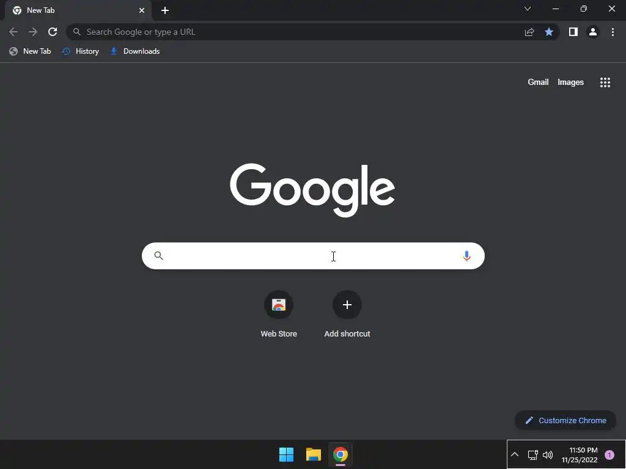Open the Chrome three-dot menu
The height and width of the screenshot is (469, 626).
click(613, 32)
